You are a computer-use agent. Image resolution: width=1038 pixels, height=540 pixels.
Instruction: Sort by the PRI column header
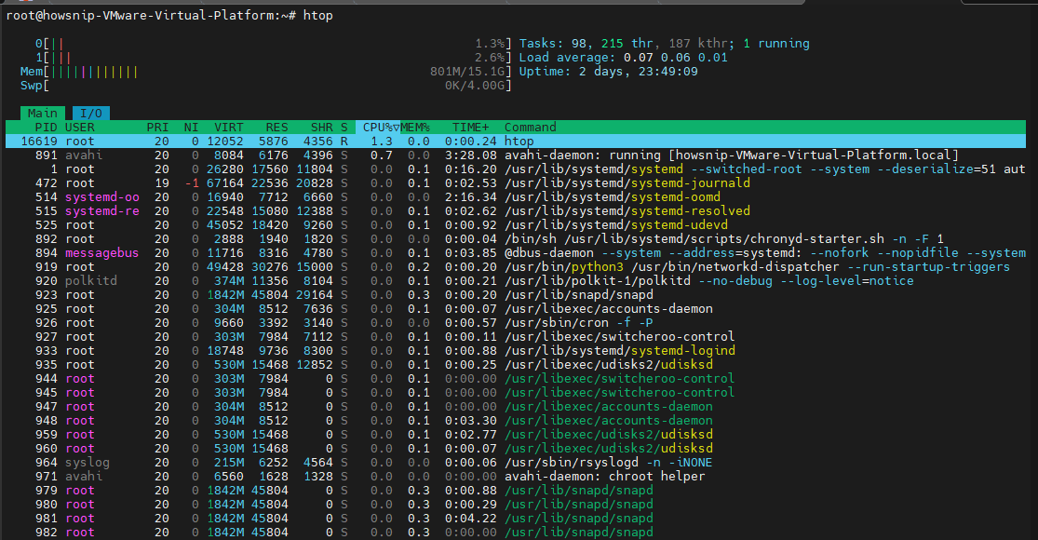pyautogui.click(x=157, y=127)
